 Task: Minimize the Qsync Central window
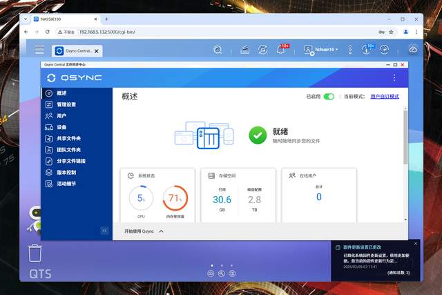[x=388, y=64]
